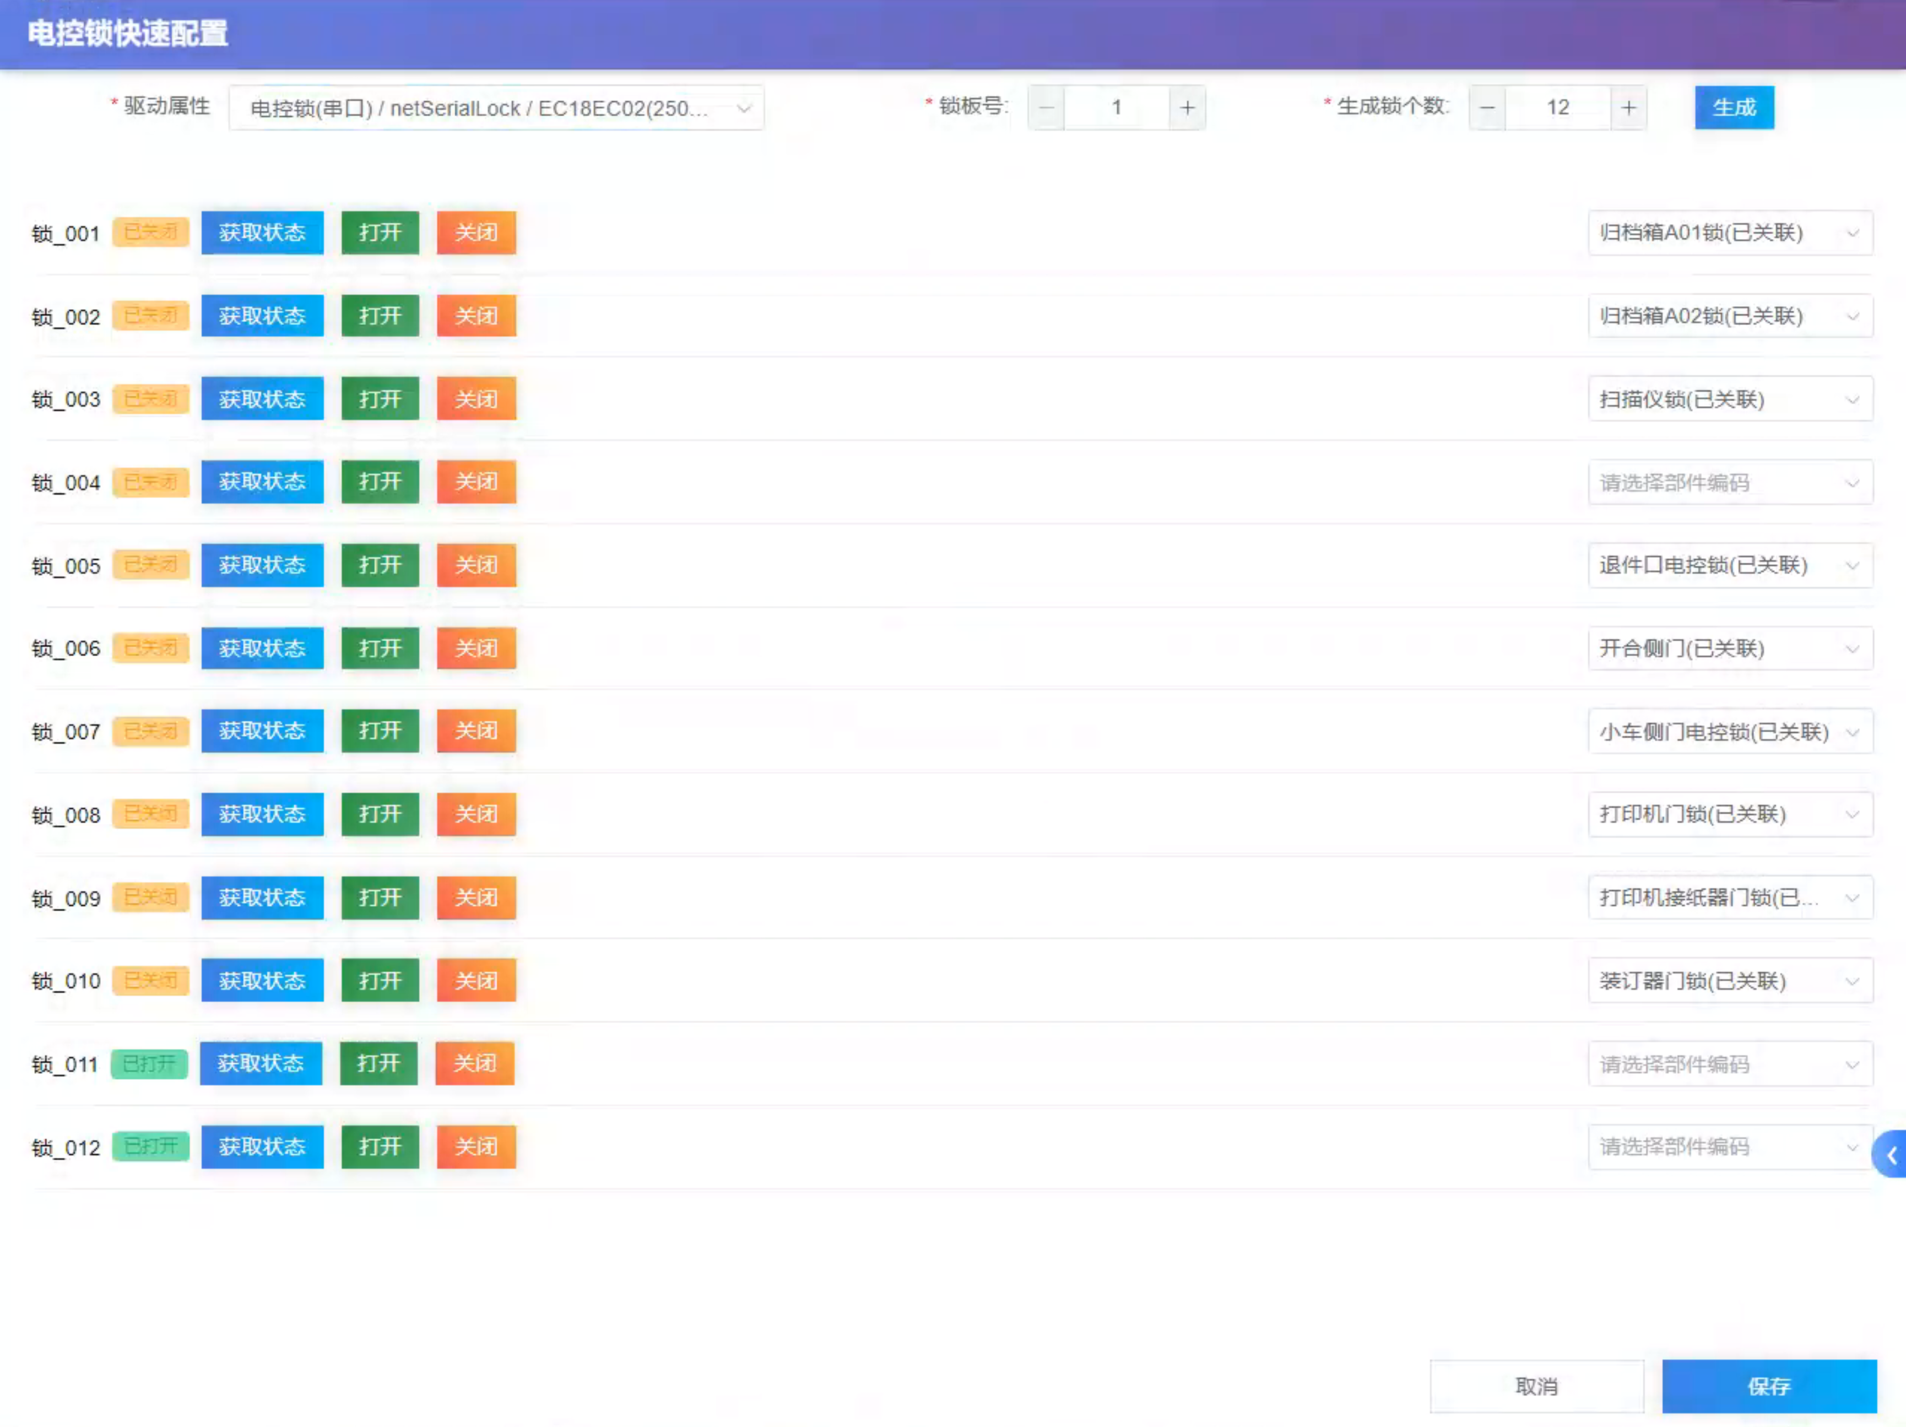Click the blue side-panel collapse arrow
Screen dimensions: 1906x1427
pyautogui.click(x=1891, y=1155)
